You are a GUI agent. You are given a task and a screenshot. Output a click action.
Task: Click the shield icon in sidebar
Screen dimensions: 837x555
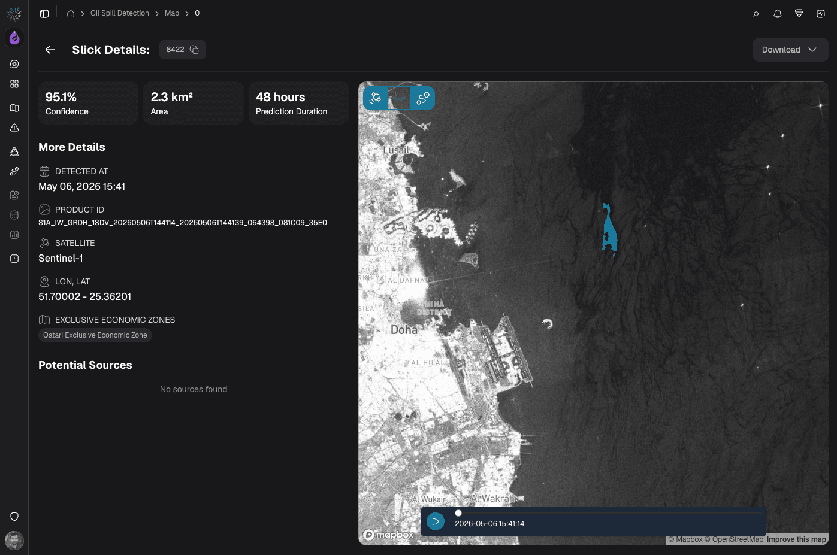[x=14, y=517]
